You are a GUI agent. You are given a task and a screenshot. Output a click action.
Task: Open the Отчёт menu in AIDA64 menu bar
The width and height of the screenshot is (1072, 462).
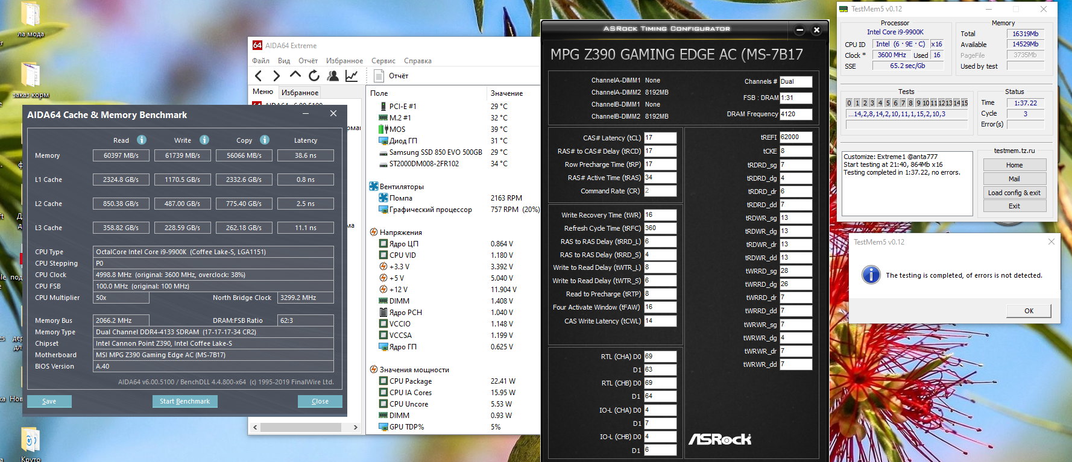click(308, 61)
